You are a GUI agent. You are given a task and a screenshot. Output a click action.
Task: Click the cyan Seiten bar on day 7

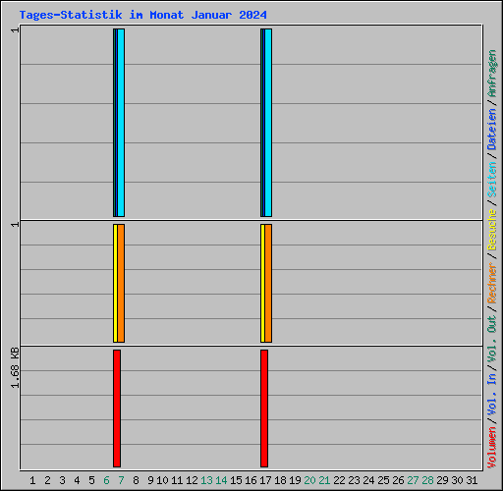(x=121, y=123)
